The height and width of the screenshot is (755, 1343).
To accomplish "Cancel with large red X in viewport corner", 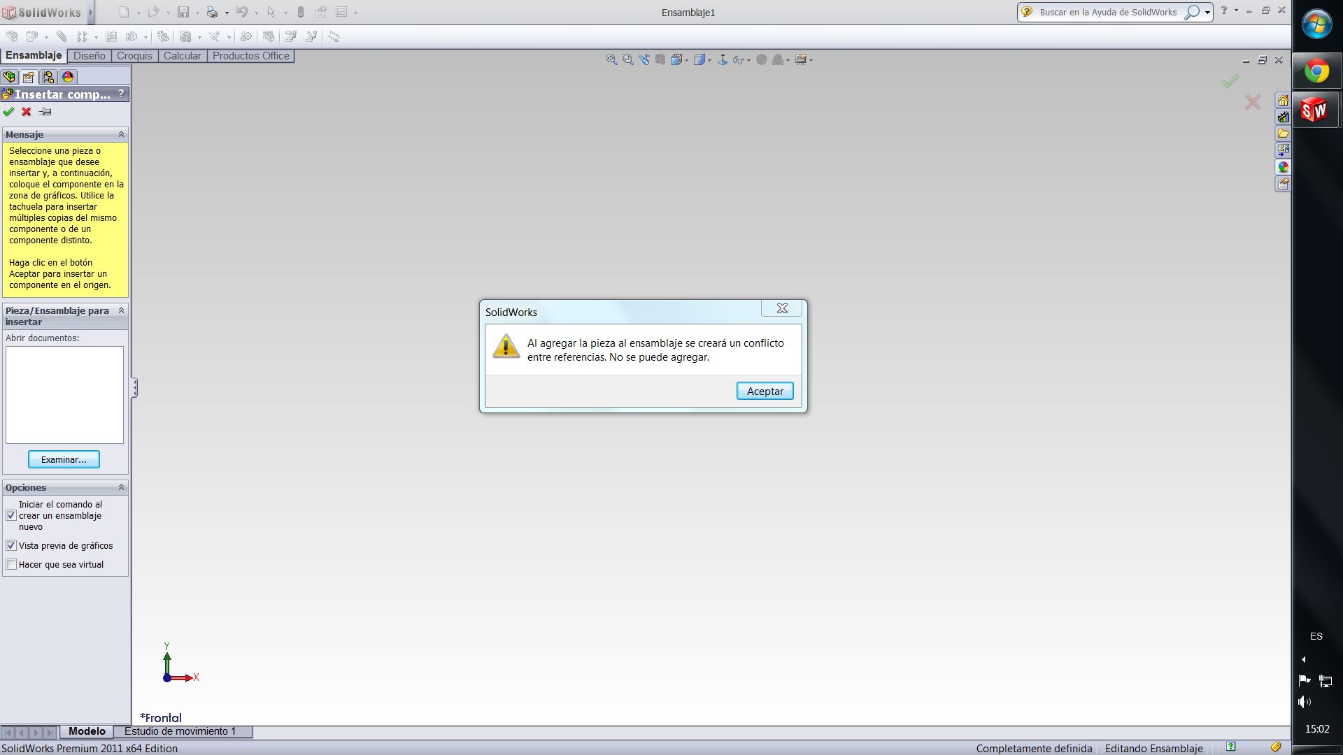I will [1252, 103].
